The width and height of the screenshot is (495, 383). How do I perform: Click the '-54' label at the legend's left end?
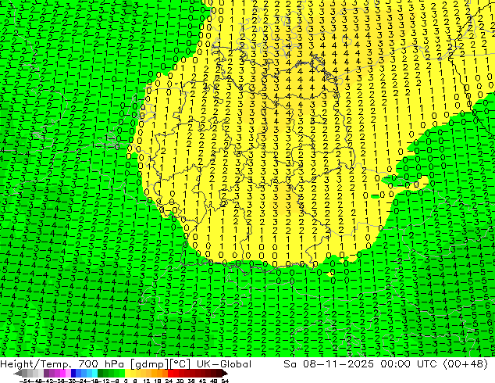[25, 381]
